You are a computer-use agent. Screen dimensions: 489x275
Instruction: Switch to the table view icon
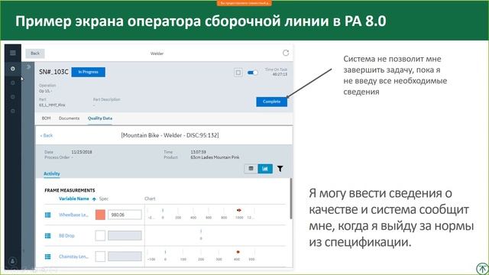coord(251,169)
